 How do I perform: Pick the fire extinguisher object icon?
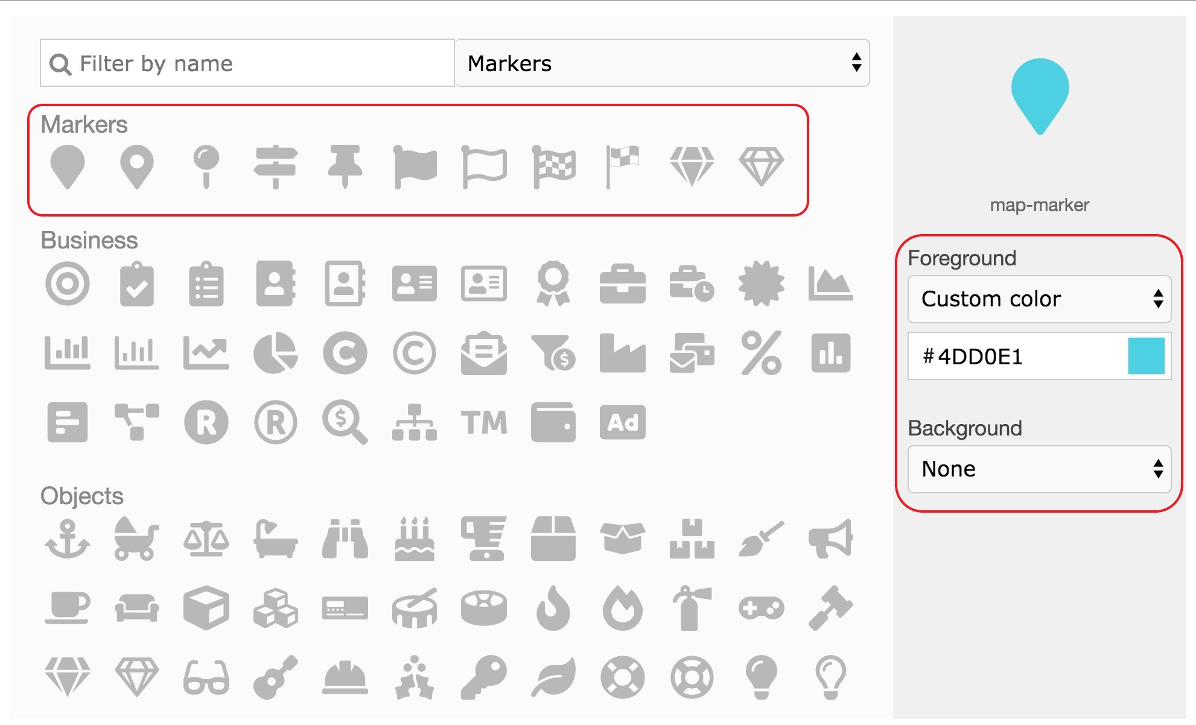point(692,608)
